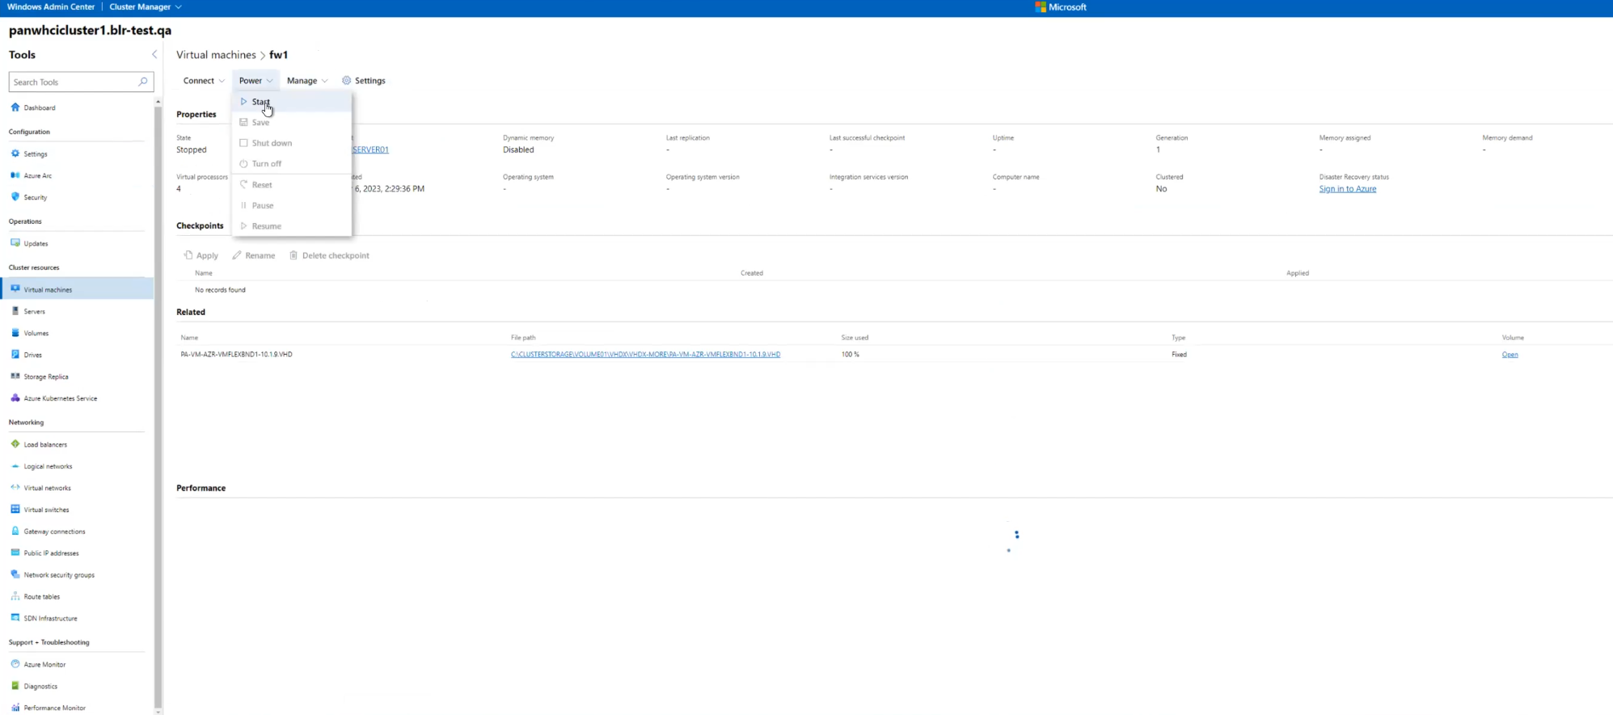The image size is (1613, 715).
Task: Open the VHD file path link
Action: tap(645, 355)
